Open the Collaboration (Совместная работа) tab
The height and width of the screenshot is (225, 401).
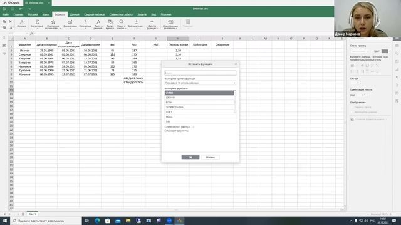coord(121,14)
